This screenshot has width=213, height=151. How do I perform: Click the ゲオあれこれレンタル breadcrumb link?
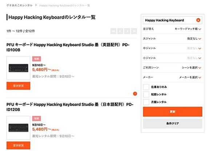click(19, 5)
